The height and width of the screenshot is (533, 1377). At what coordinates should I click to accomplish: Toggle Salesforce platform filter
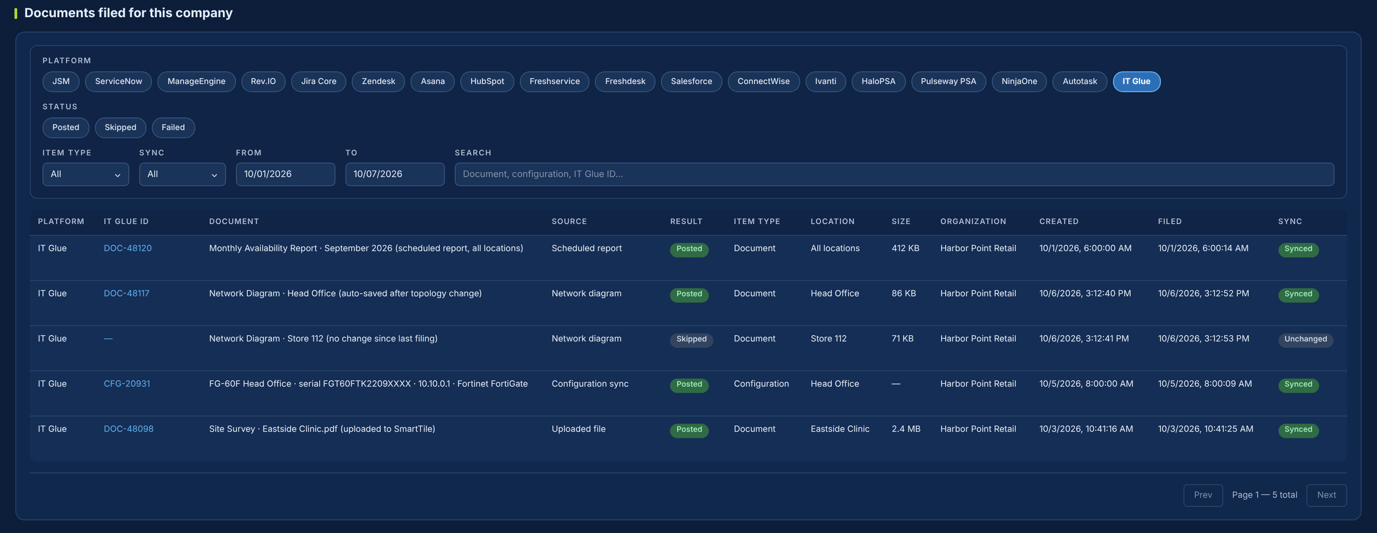click(691, 81)
